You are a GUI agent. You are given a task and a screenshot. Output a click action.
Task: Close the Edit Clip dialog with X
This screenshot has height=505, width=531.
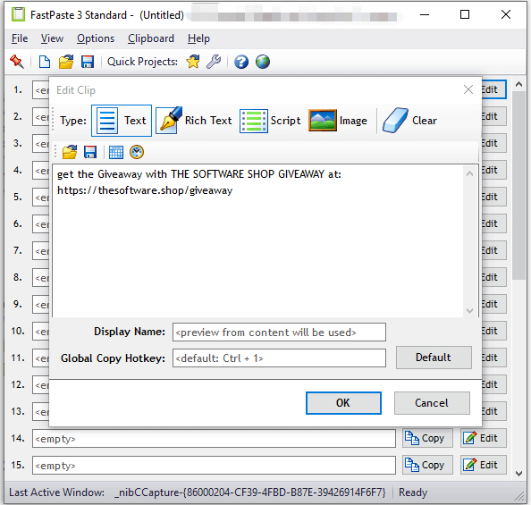coord(468,89)
